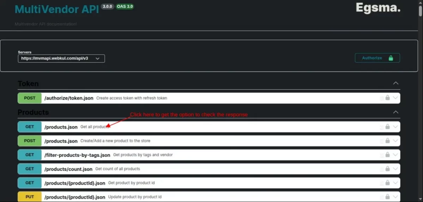Click the green lock inside Authorize button

[391, 58]
